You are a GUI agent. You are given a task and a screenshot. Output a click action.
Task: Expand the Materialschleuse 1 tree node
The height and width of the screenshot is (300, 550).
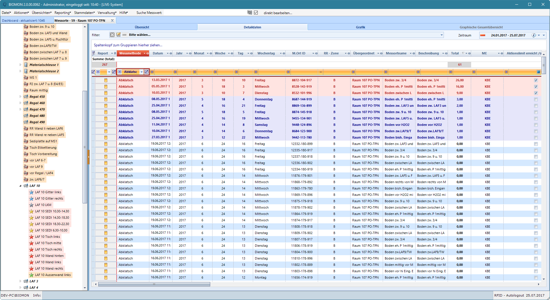click(20, 65)
